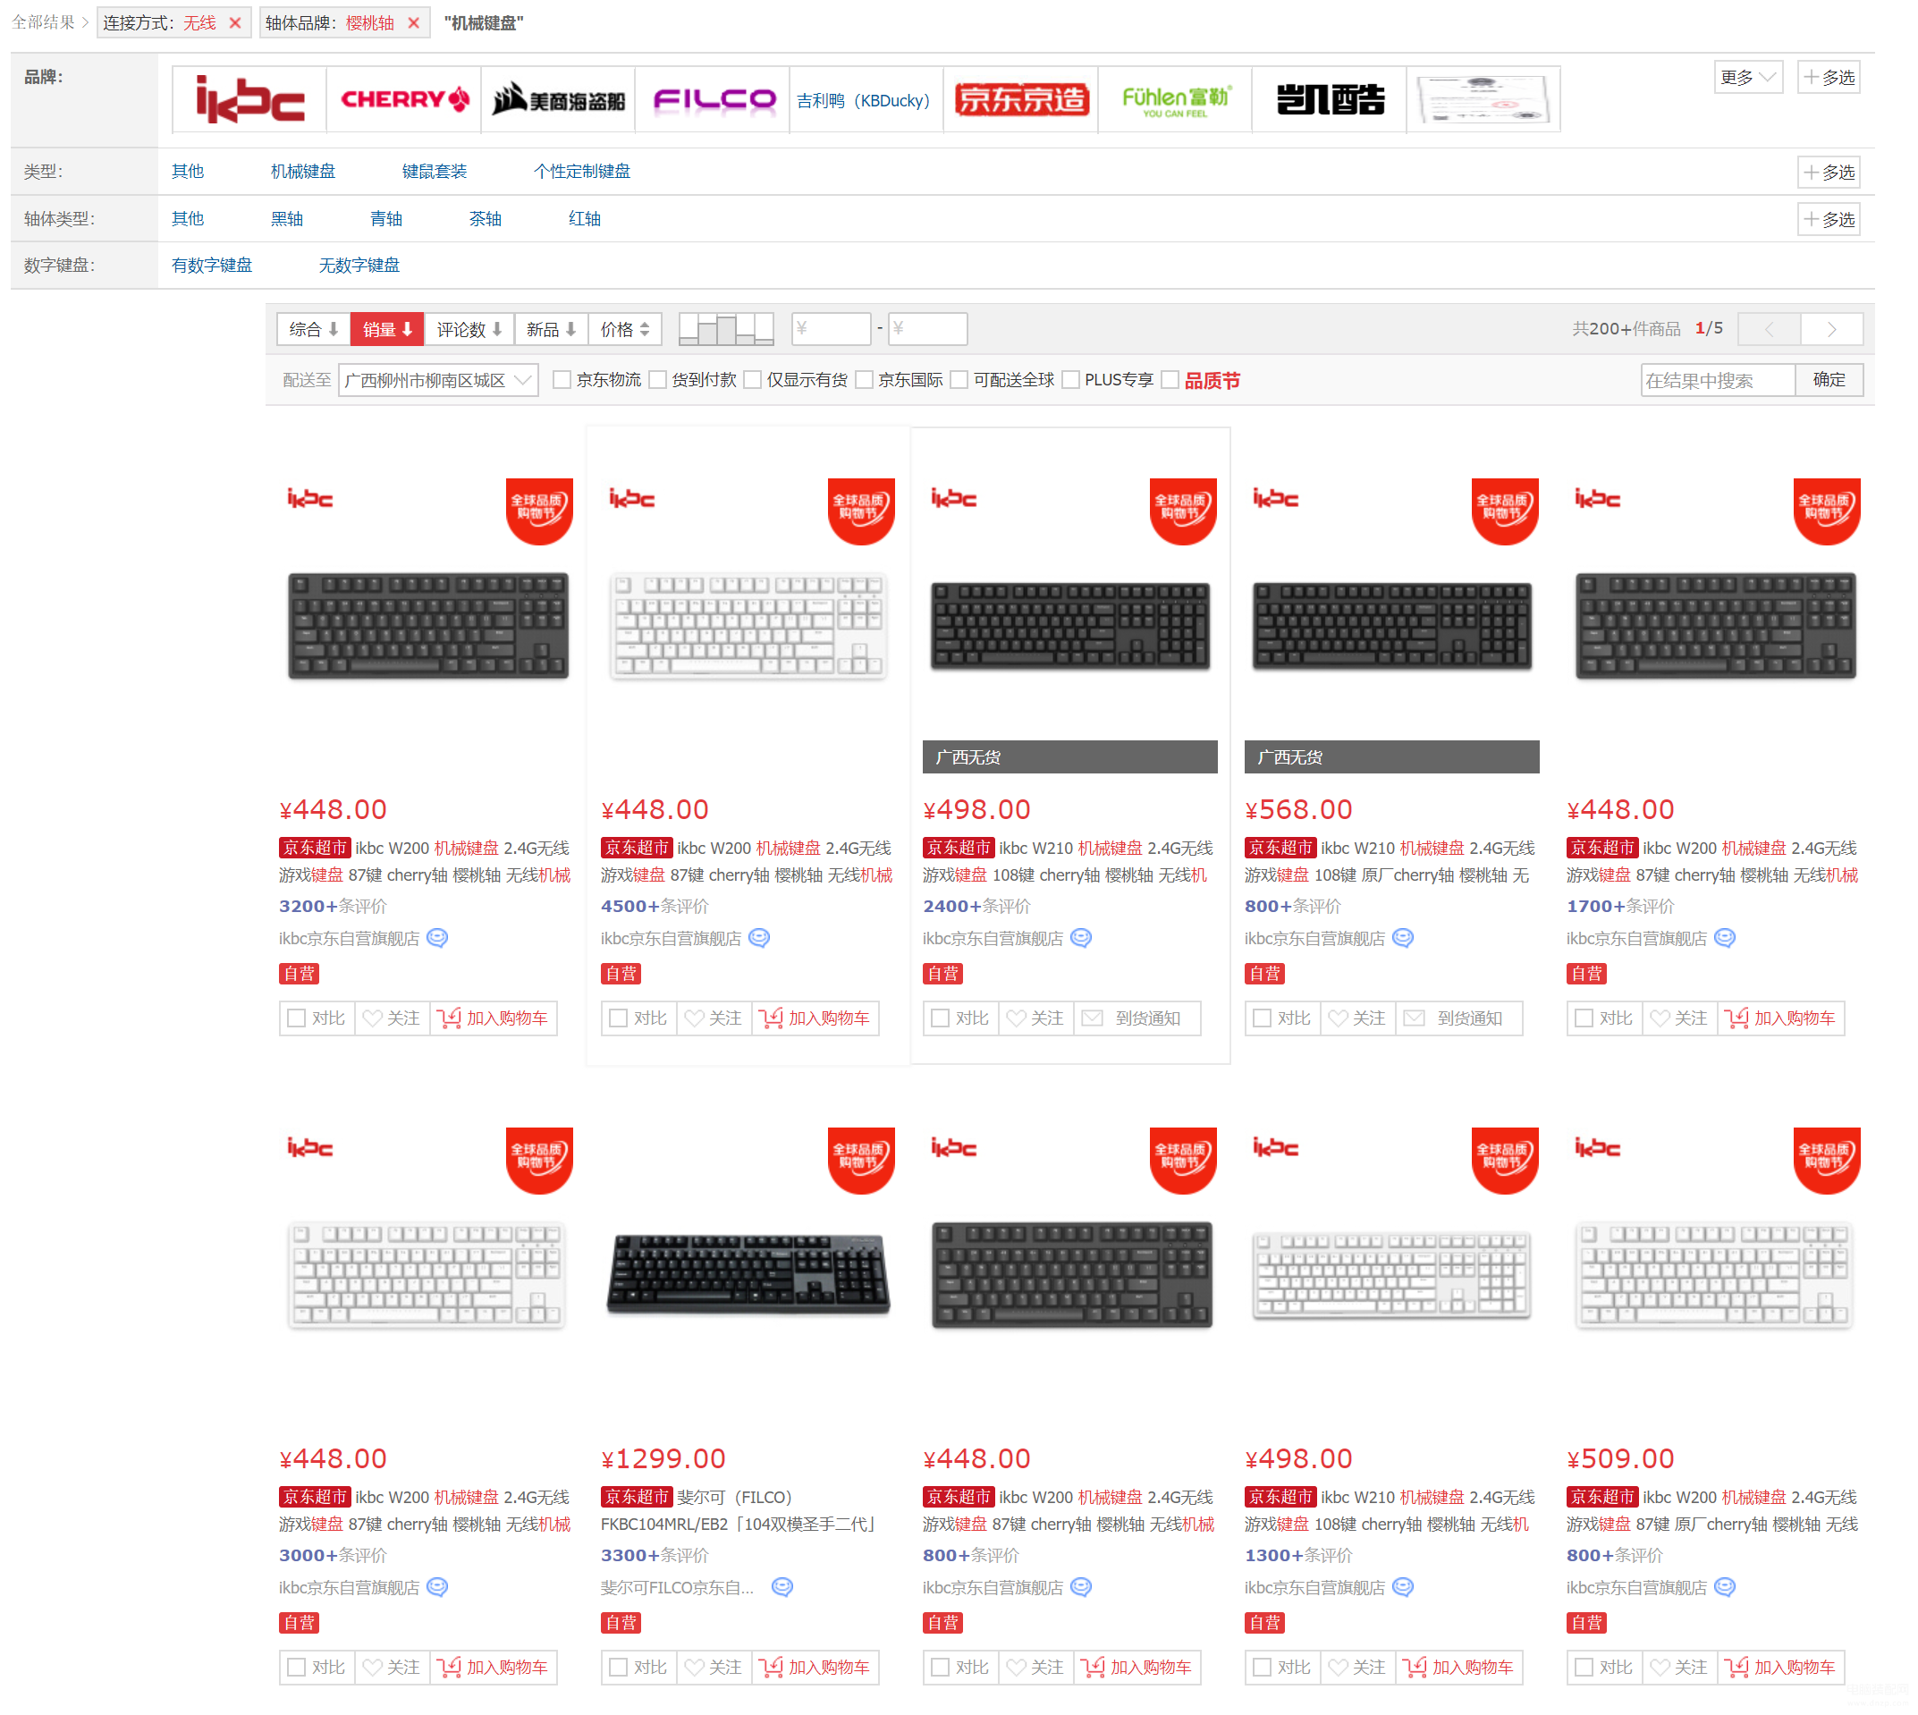Viewport: 1918px width, 1715px height.
Task: Check 仅显示有货 option
Action: pyautogui.click(x=752, y=380)
